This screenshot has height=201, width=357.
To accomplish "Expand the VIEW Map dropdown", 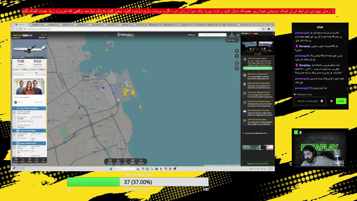I will 232,40.
